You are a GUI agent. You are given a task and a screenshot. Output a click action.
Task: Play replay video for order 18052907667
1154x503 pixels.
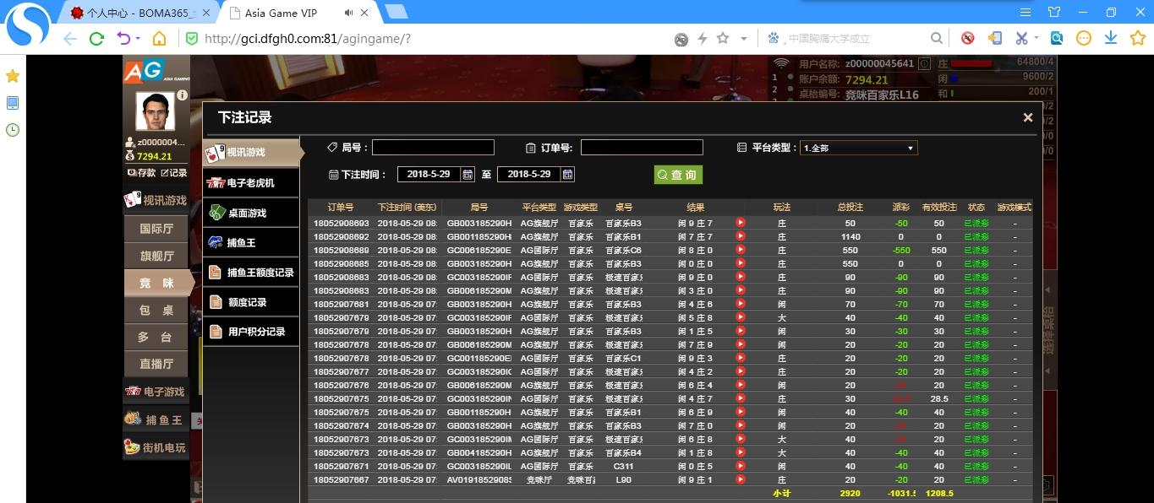pos(741,479)
